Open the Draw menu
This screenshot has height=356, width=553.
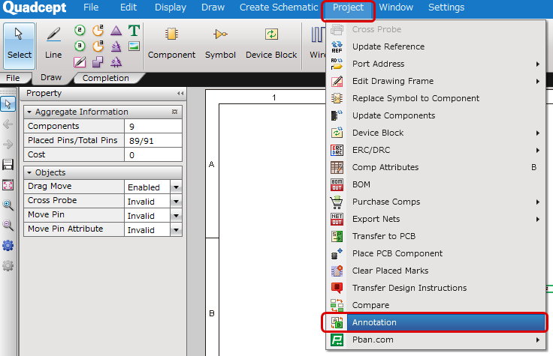click(213, 7)
